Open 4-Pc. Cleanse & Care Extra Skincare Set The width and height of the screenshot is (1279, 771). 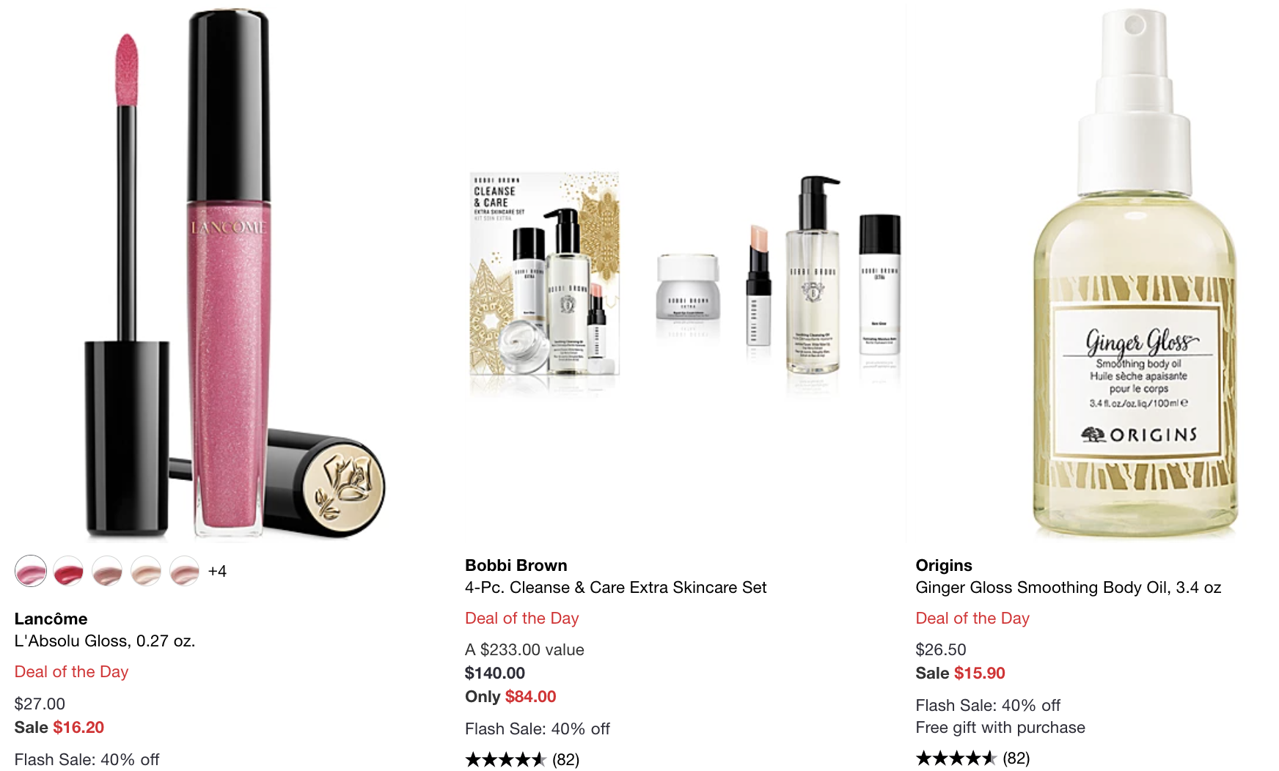point(616,587)
